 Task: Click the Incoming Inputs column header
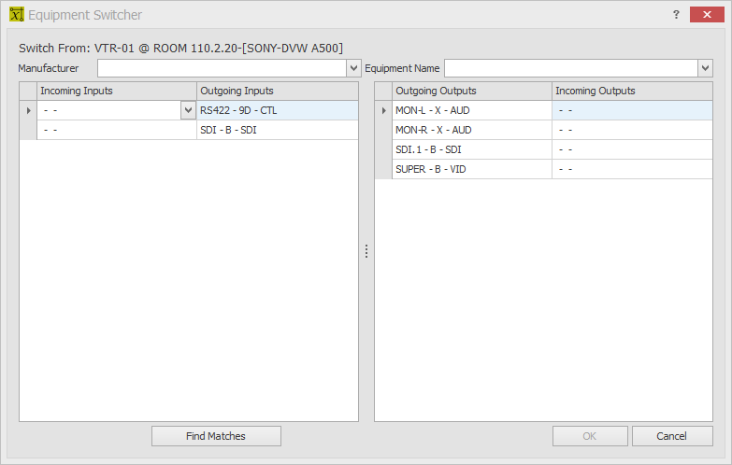[x=117, y=91]
